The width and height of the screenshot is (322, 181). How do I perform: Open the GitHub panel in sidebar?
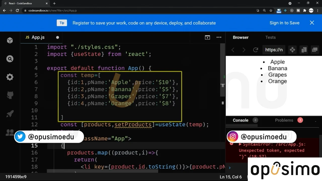[x=10, y=95]
